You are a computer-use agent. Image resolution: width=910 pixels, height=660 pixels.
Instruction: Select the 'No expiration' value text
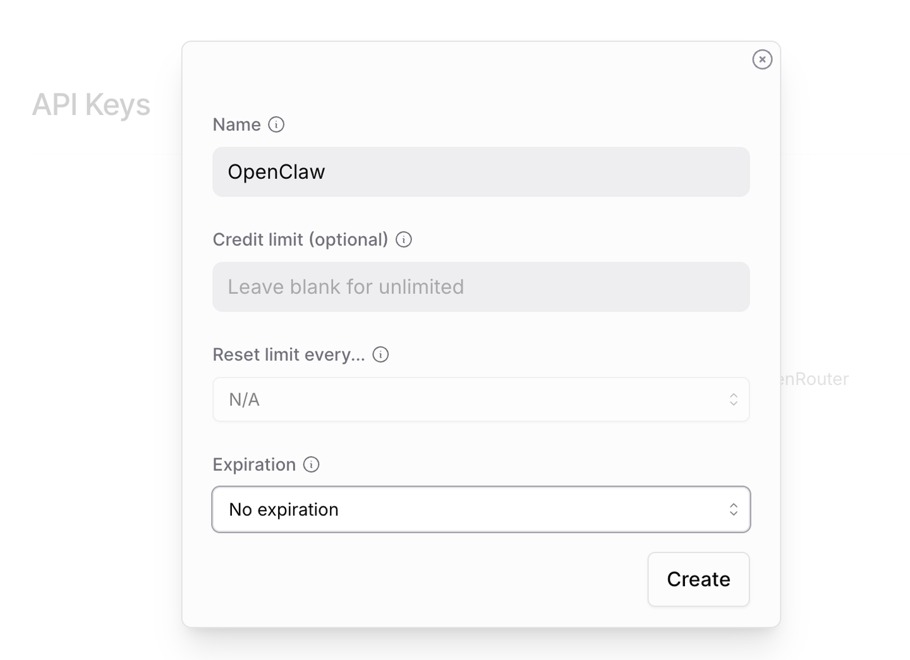pos(284,510)
